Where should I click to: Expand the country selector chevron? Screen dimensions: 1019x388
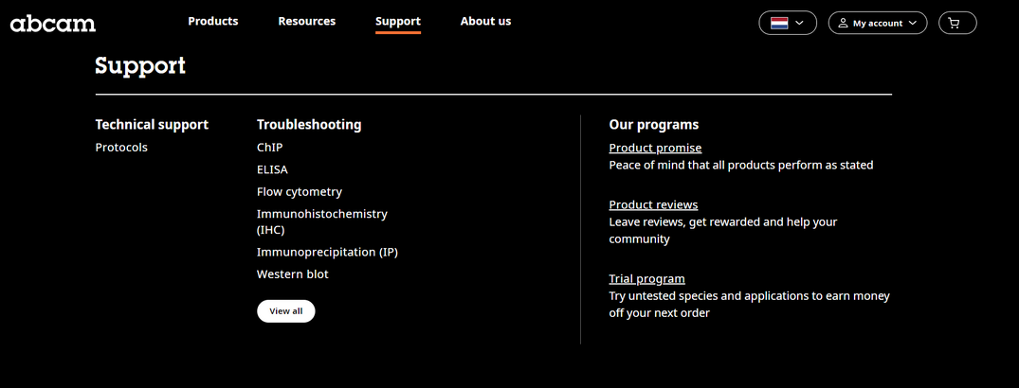click(799, 24)
